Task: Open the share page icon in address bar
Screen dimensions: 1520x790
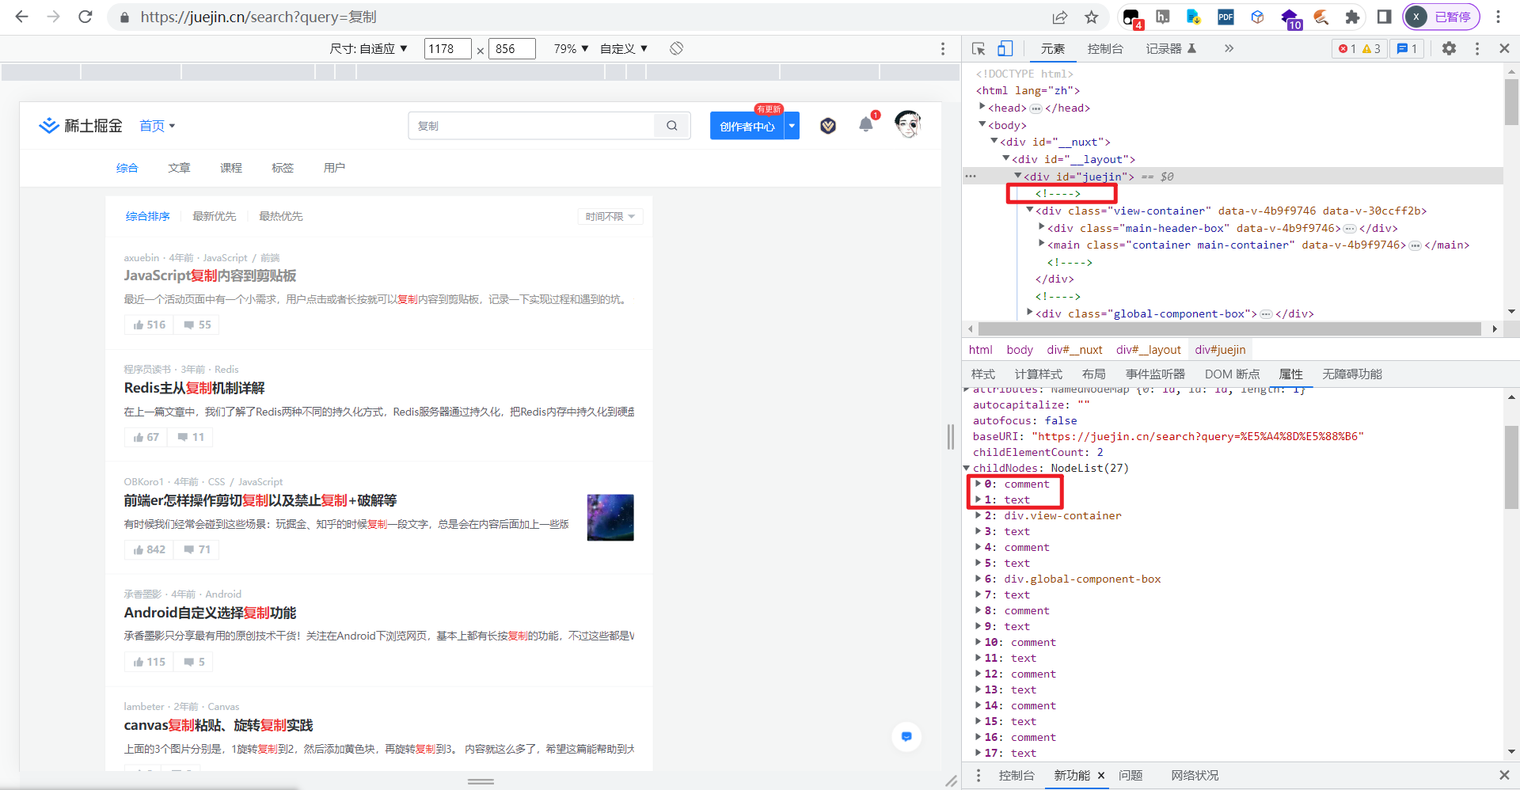Action: [x=1059, y=17]
